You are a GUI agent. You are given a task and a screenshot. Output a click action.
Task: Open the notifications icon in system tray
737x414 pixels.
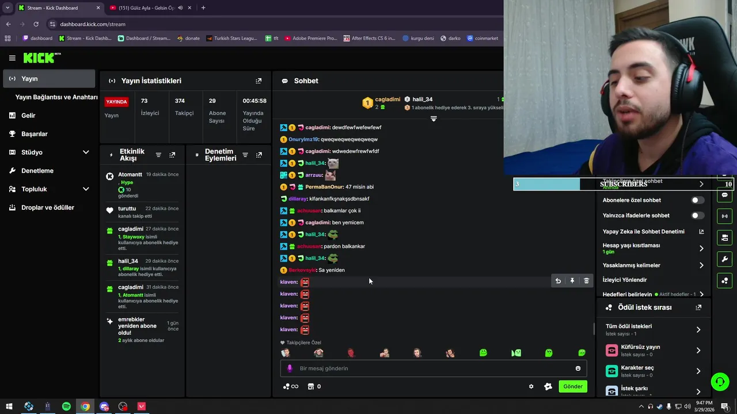pyautogui.click(x=724, y=407)
